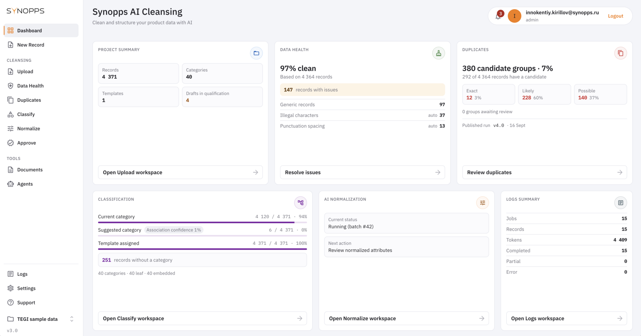The image size is (641, 336).
Task: Expand the TEGI sample data project switcher
Action: click(x=41, y=319)
